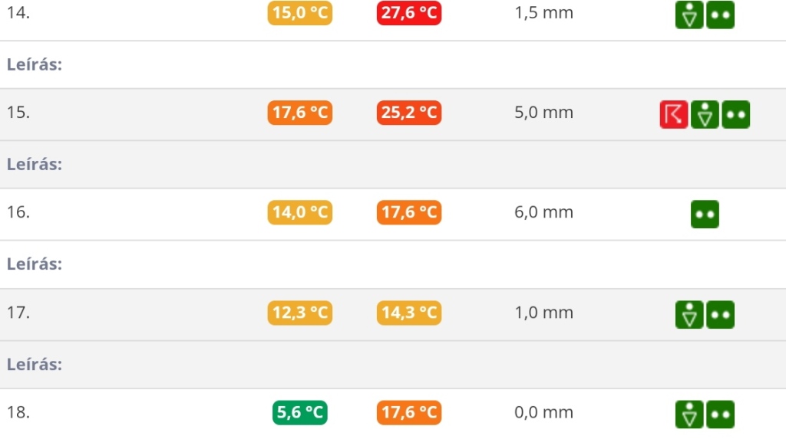The image size is (786, 439).
Task: Expand the Leírás section below day 17
Action: [x=35, y=364]
